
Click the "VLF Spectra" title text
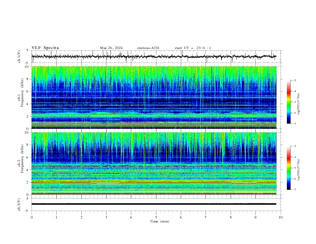45,48
